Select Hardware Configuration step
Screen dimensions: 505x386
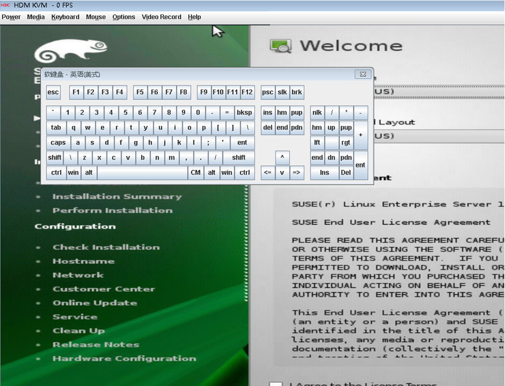point(124,359)
